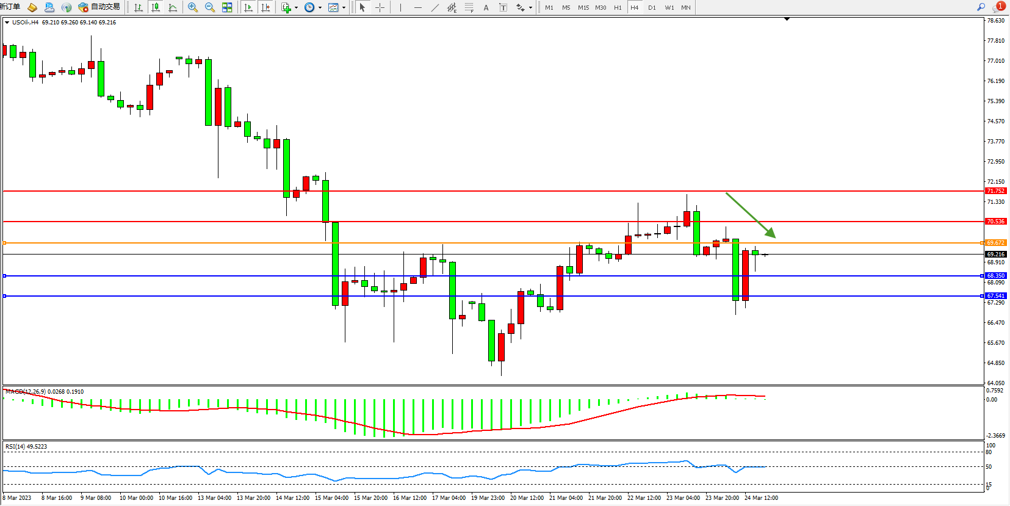The image size is (1010, 506).
Task: Open the chat notifications bubble
Action: coord(998,7)
